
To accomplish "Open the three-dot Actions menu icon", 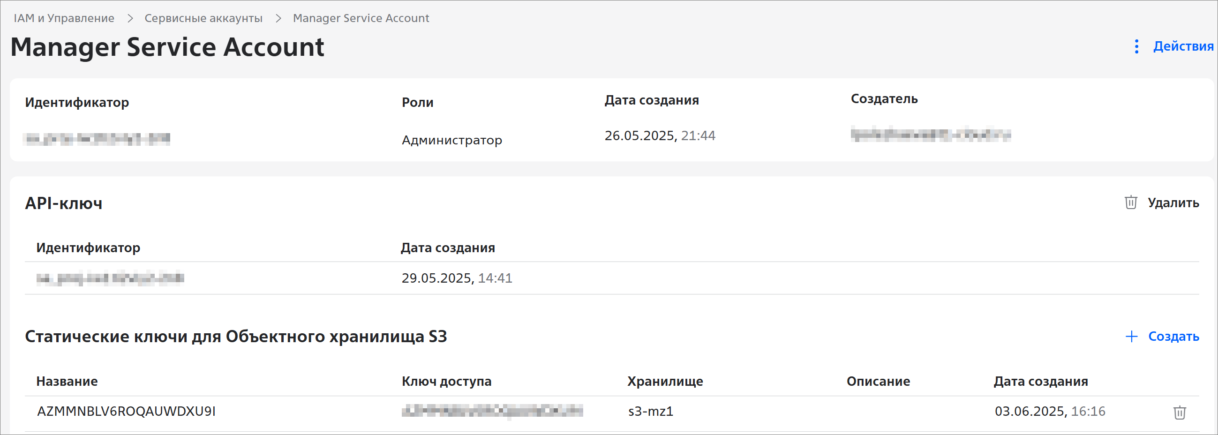I will click(x=1136, y=46).
